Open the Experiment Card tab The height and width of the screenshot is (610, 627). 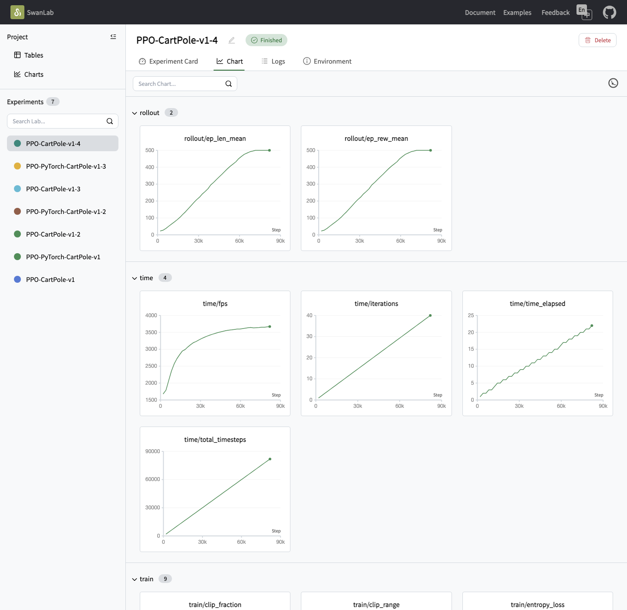168,61
